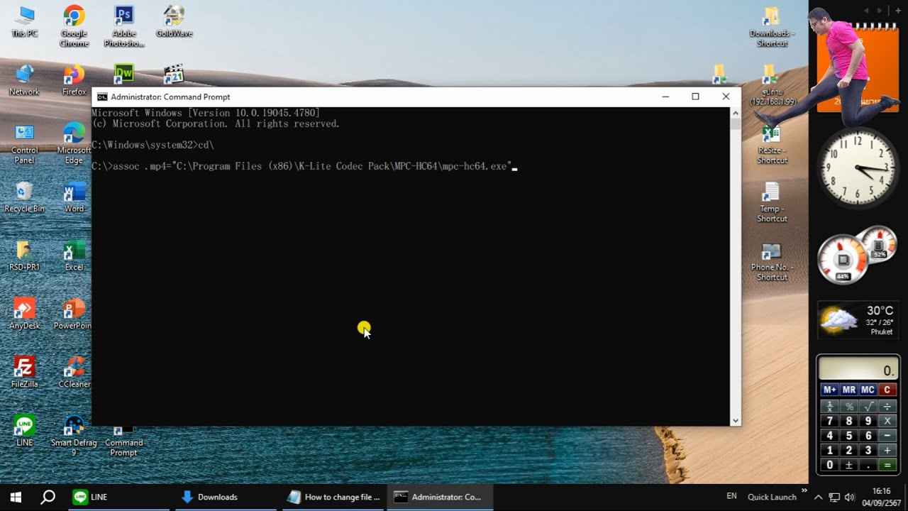
Task: Open Command Prompt title bar system menu icon
Action: click(x=102, y=97)
